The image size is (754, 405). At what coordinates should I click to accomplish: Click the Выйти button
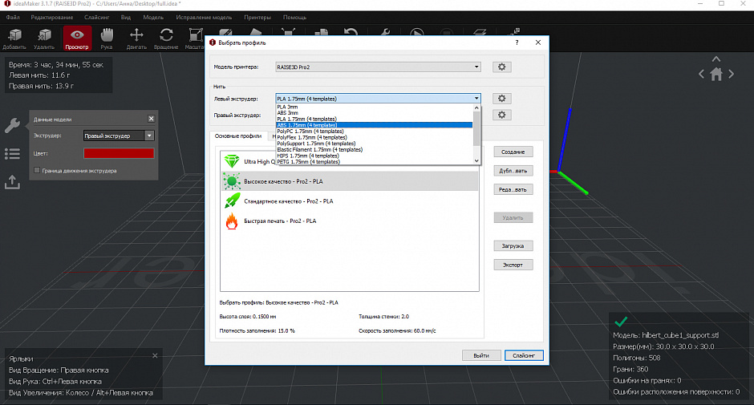coord(481,355)
